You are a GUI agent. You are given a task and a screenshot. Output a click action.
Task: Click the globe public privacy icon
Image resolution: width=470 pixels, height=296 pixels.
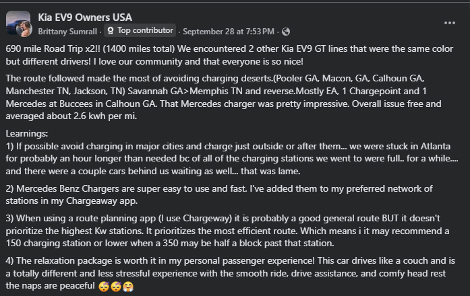[286, 31]
